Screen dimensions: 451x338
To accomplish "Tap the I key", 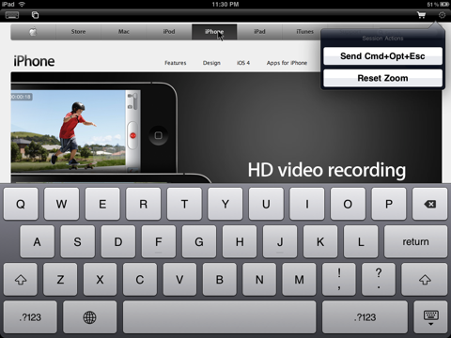I will 307,204.
